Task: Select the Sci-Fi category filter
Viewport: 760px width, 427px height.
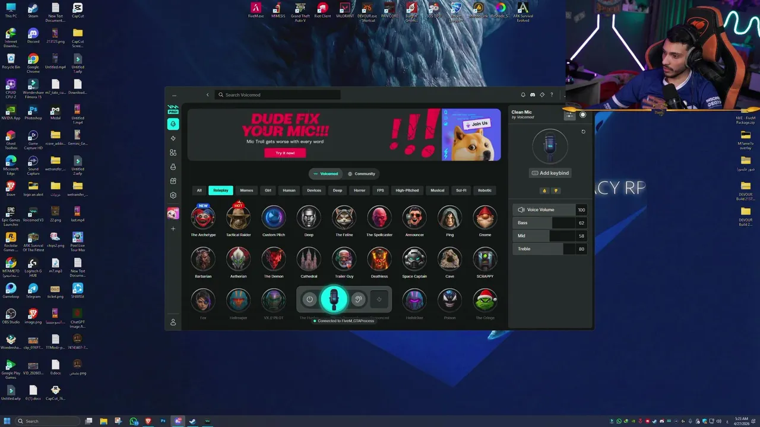Action: coord(461,190)
